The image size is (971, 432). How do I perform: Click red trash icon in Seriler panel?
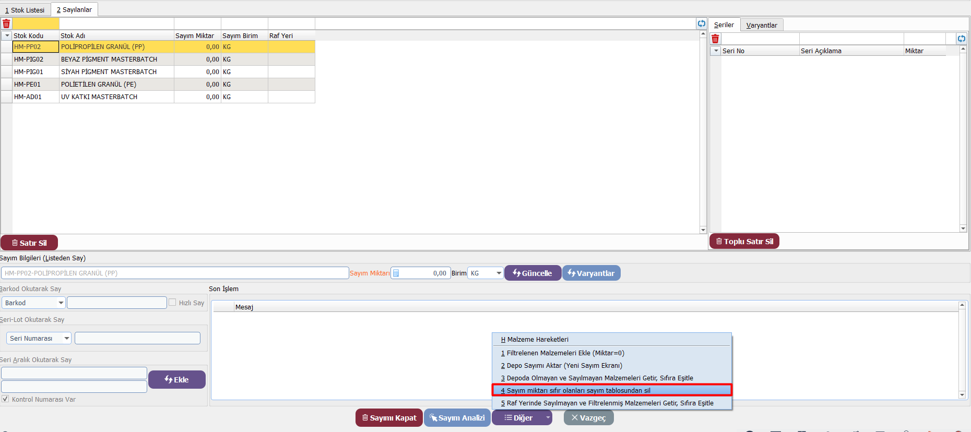(x=715, y=39)
